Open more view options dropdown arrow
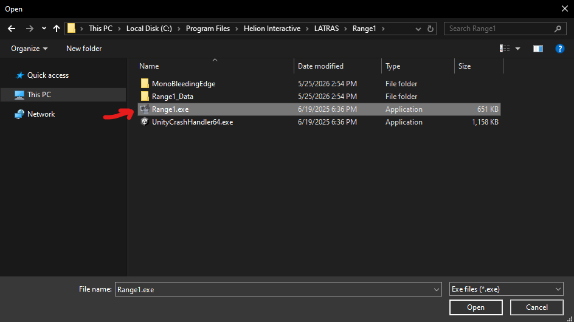The height and width of the screenshot is (322, 574). coord(517,49)
